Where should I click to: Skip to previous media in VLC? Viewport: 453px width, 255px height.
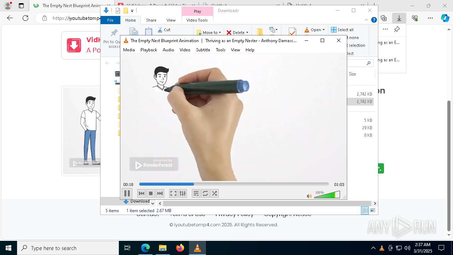[142, 193]
